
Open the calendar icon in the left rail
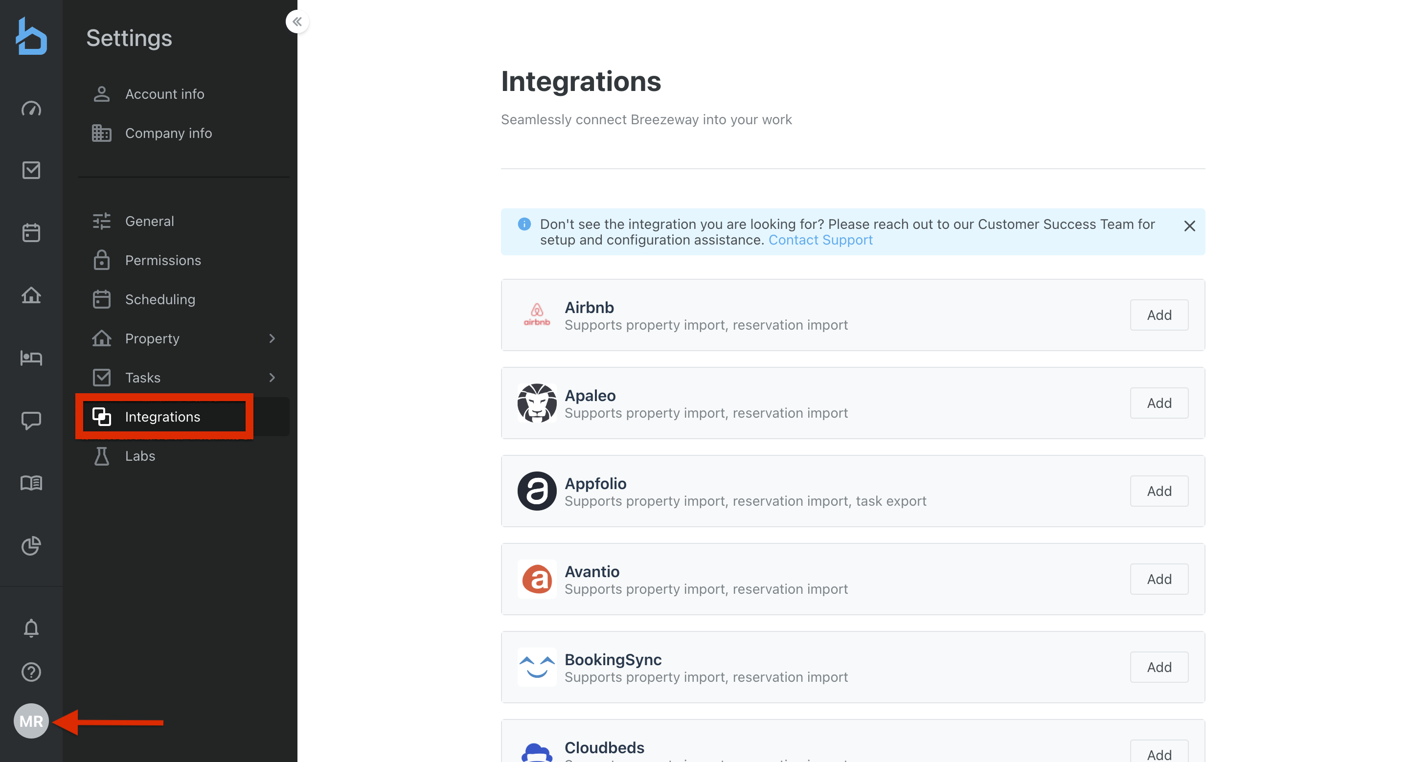click(31, 233)
